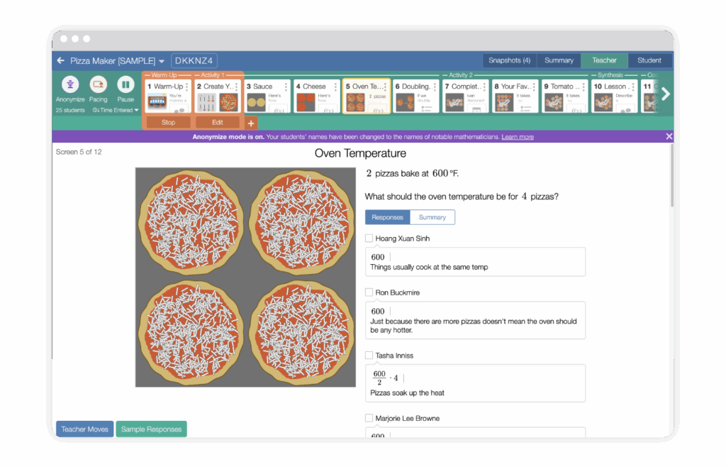Open the options menu on the Doubling card
This screenshot has height=467, width=726.
pos(436,85)
